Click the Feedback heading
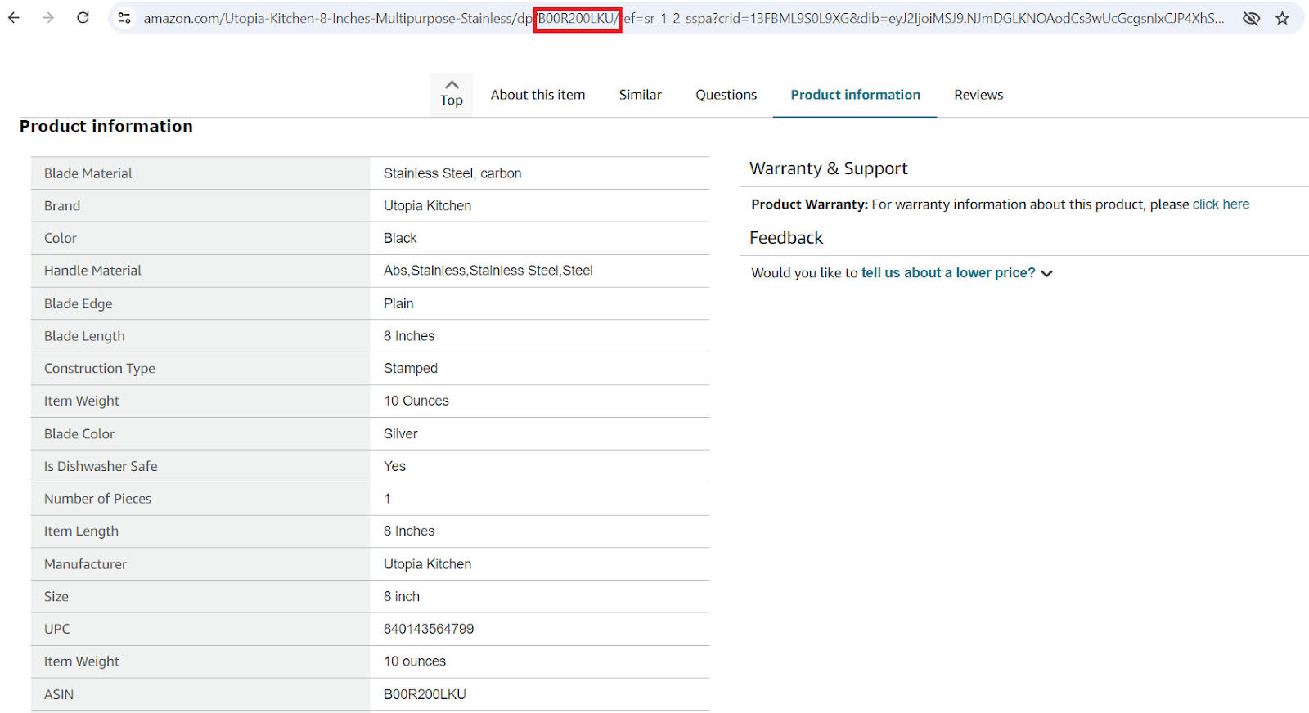The image size is (1309, 713). click(786, 238)
